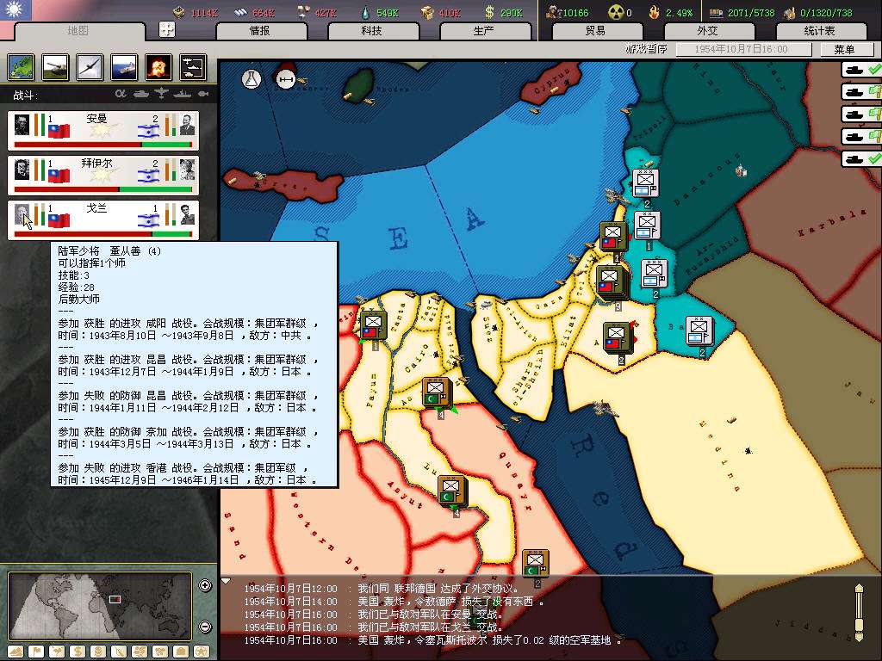Click the research flask icon on the map
The width and height of the screenshot is (882, 661).
[x=252, y=78]
